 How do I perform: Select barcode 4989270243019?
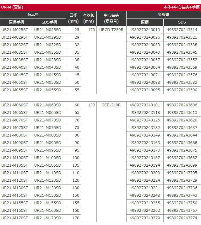pos(145,30)
